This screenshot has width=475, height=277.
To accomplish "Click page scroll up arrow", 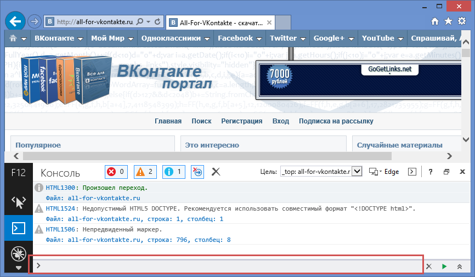I will (466, 43).
